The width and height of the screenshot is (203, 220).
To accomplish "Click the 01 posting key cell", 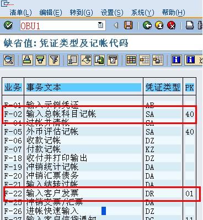I will tap(190, 194).
